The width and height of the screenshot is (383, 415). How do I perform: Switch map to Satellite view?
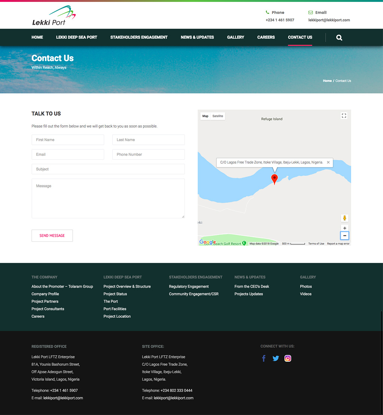pyautogui.click(x=218, y=116)
